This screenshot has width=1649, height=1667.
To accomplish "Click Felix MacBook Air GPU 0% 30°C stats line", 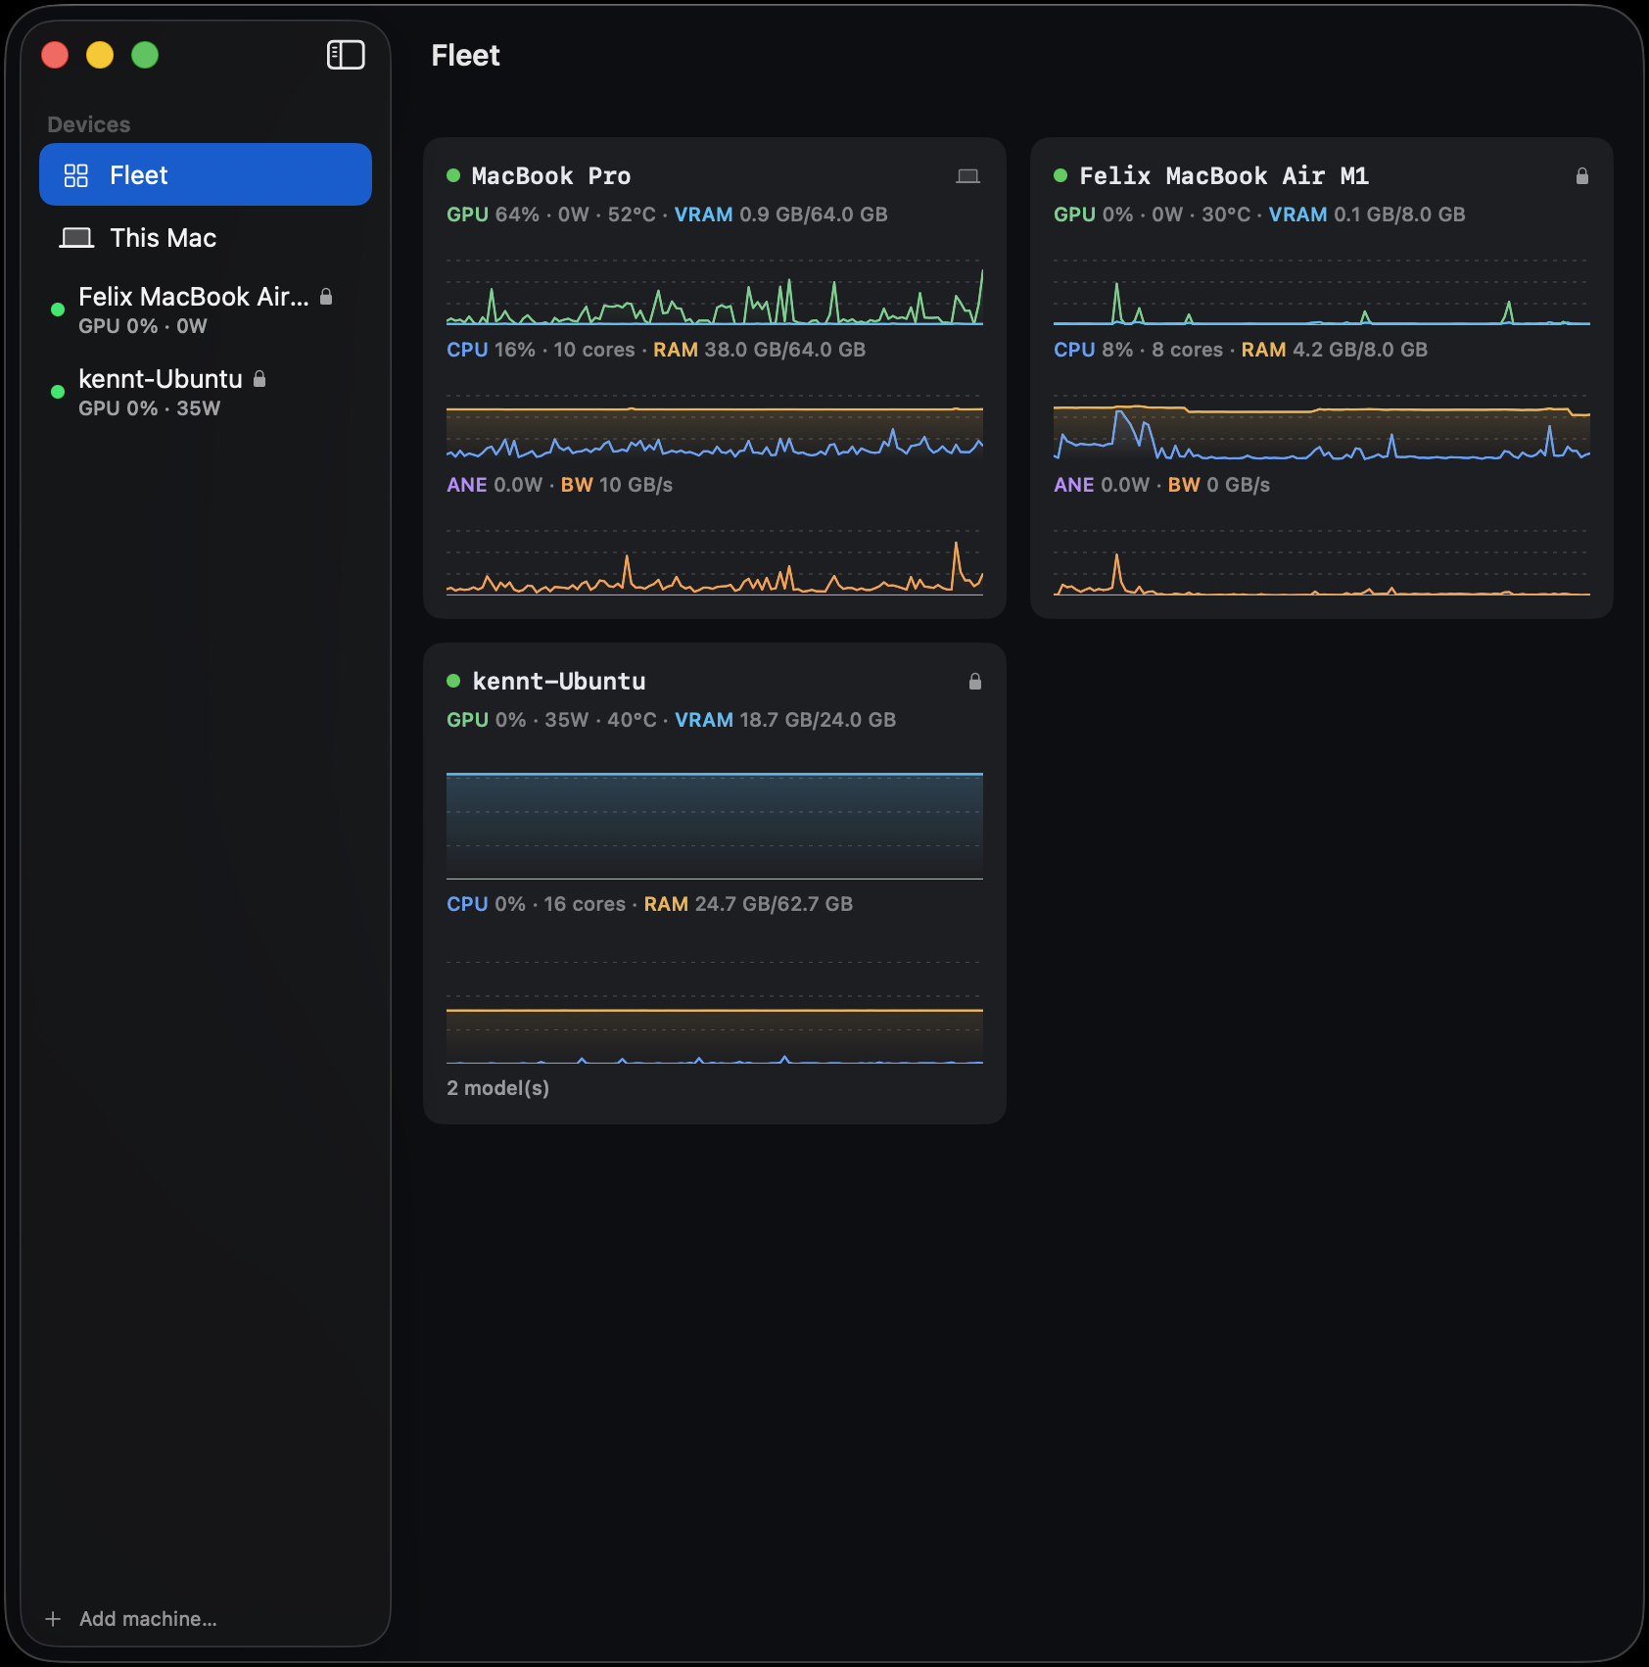I will [1259, 214].
